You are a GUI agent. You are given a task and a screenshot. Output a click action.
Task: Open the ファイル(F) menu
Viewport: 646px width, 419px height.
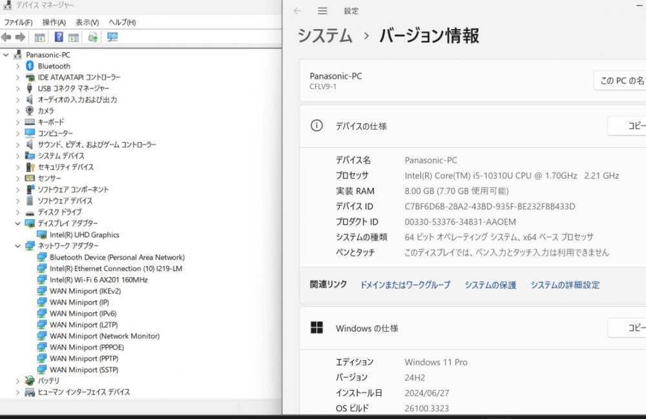pos(18,22)
